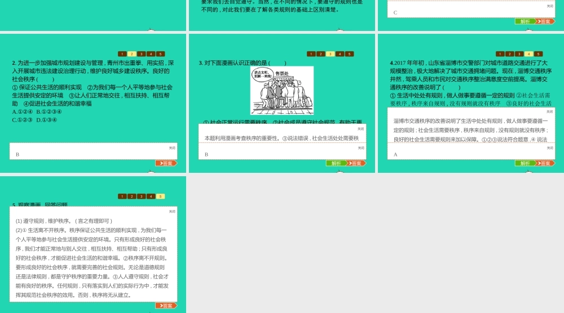Select highlighted tab 3 on the cartoon question 3 slide
The height and width of the screenshot is (313, 564).
tap(330, 54)
